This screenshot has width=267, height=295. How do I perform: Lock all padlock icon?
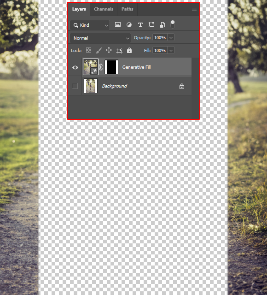(x=129, y=50)
